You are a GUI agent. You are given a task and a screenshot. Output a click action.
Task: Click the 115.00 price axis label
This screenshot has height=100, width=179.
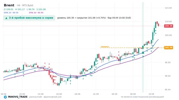pos(168,8)
